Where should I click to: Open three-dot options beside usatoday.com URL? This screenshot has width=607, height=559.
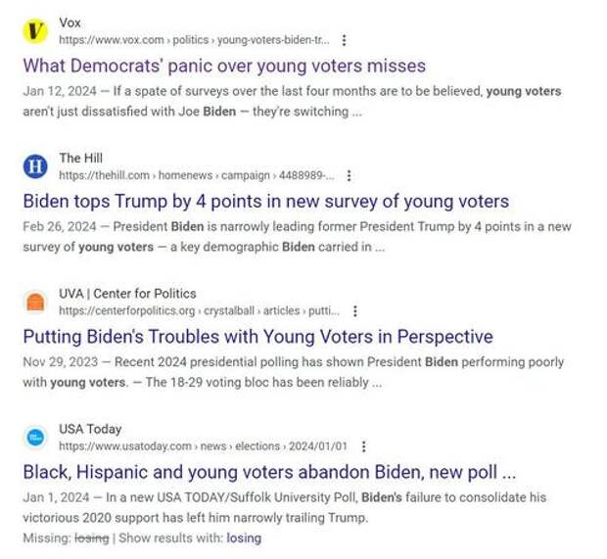click(363, 445)
